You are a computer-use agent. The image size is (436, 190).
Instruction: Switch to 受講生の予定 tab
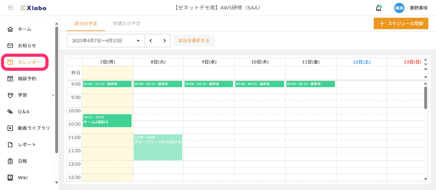point(127,24)
